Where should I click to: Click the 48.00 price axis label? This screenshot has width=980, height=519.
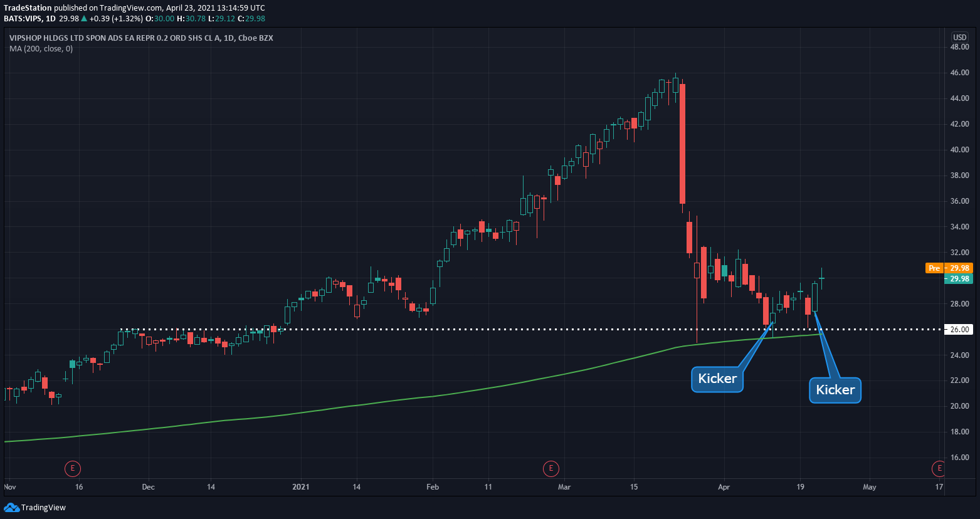pos(959,47)
